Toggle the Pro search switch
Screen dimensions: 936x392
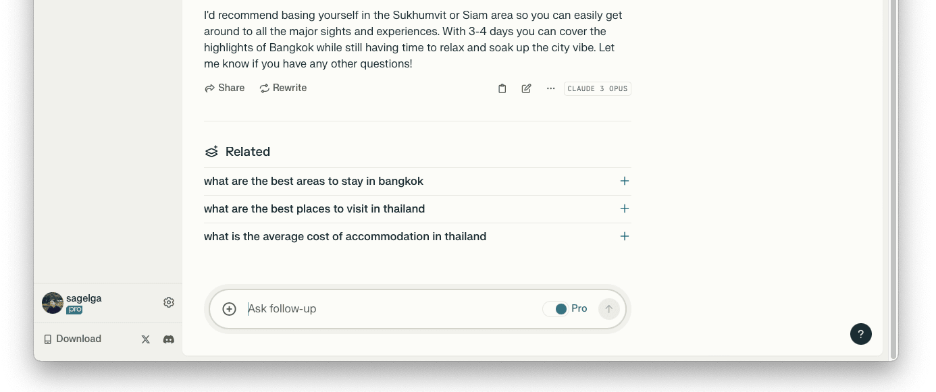[556, 309]
